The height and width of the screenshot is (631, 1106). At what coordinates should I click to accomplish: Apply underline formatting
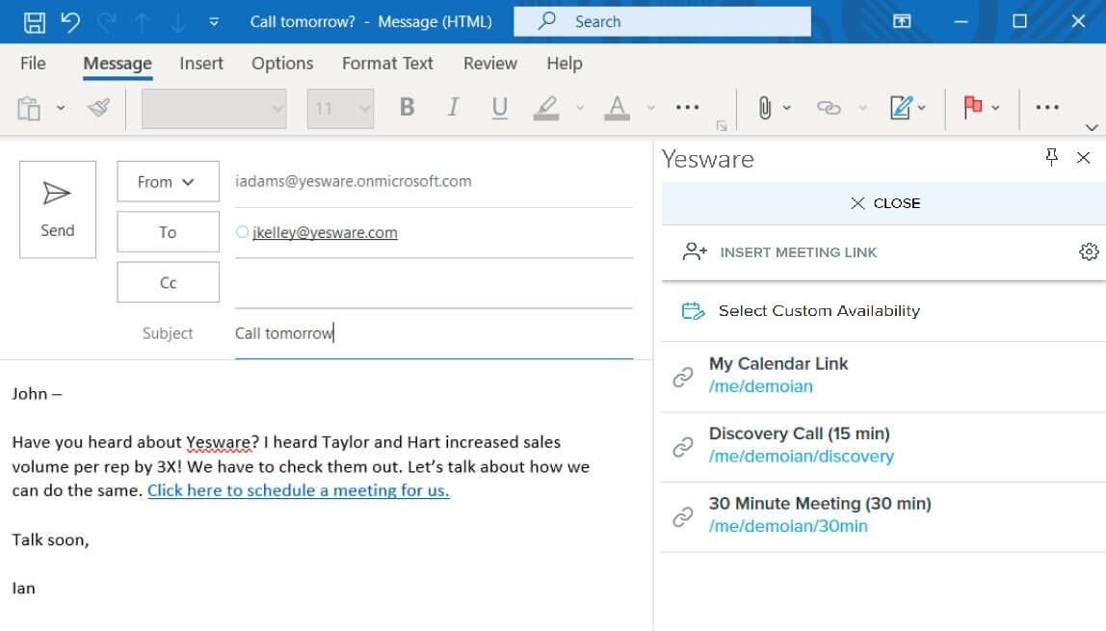[499, 107]
